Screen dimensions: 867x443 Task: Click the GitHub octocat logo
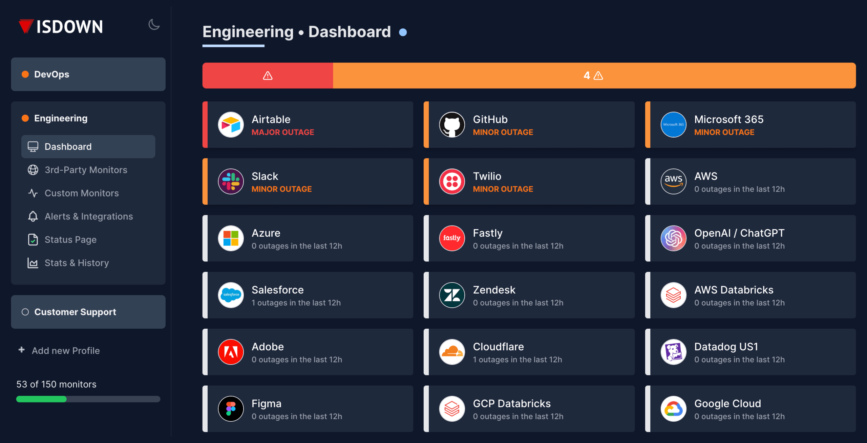click(452, 125)
